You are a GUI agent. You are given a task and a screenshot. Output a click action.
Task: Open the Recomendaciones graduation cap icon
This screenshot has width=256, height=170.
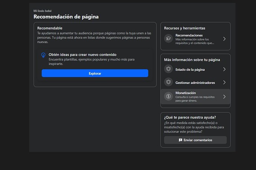pyautogui.click(x=168, y=38)
